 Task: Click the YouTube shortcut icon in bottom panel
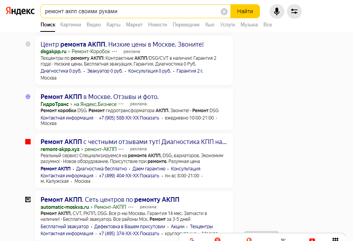click(312, 239)
